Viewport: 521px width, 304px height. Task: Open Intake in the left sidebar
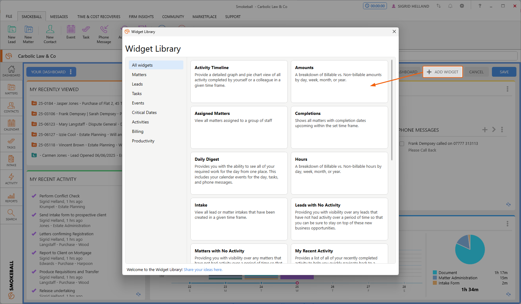(11, 161)
